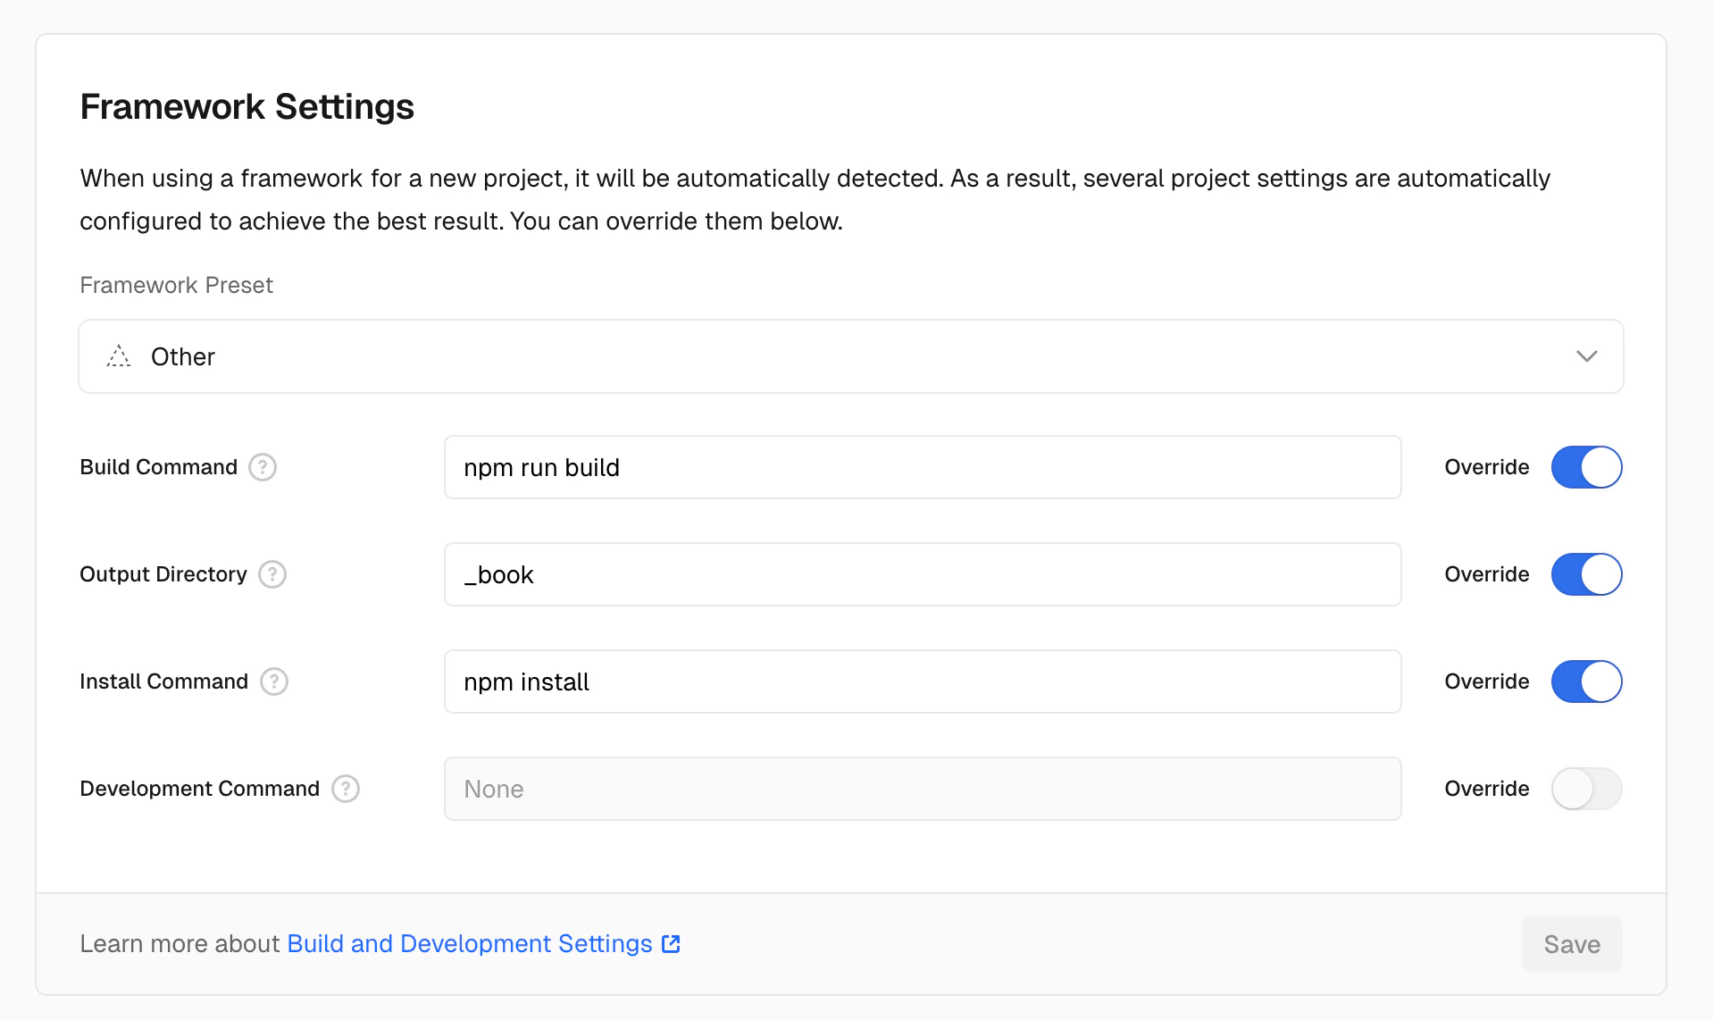
Task: Click the Output Directory help icon
Action: coord(272,574)
